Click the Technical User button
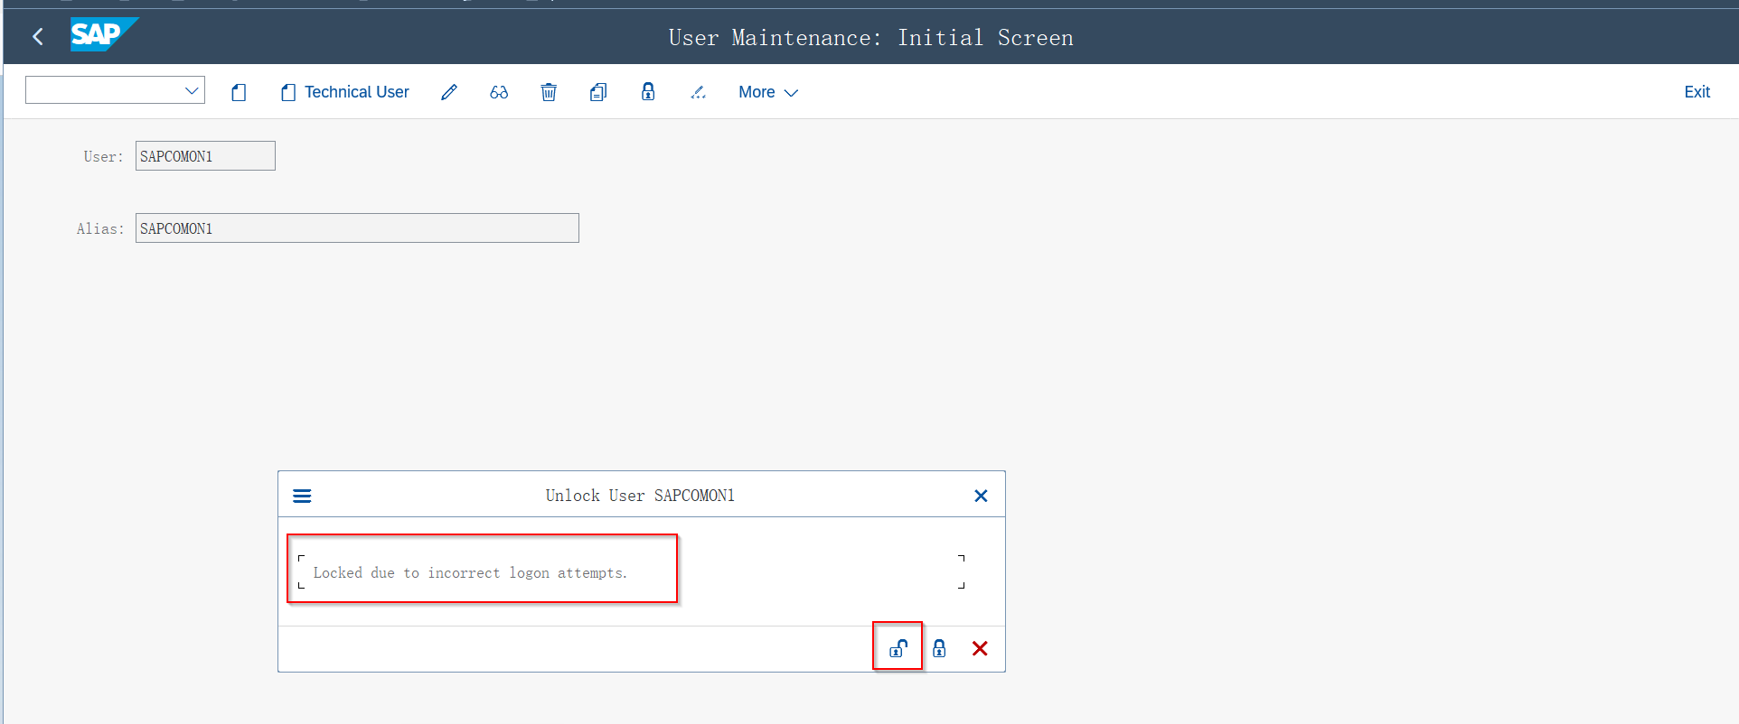This screenshot has width=1739, height=724. point(345,92)
